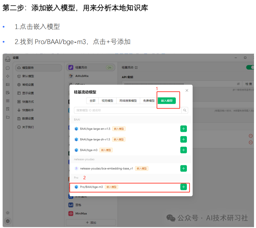Click the 豆包 provider icon
Image resolution: width=256 pixels, height=228 pixels.
point(71,205)
